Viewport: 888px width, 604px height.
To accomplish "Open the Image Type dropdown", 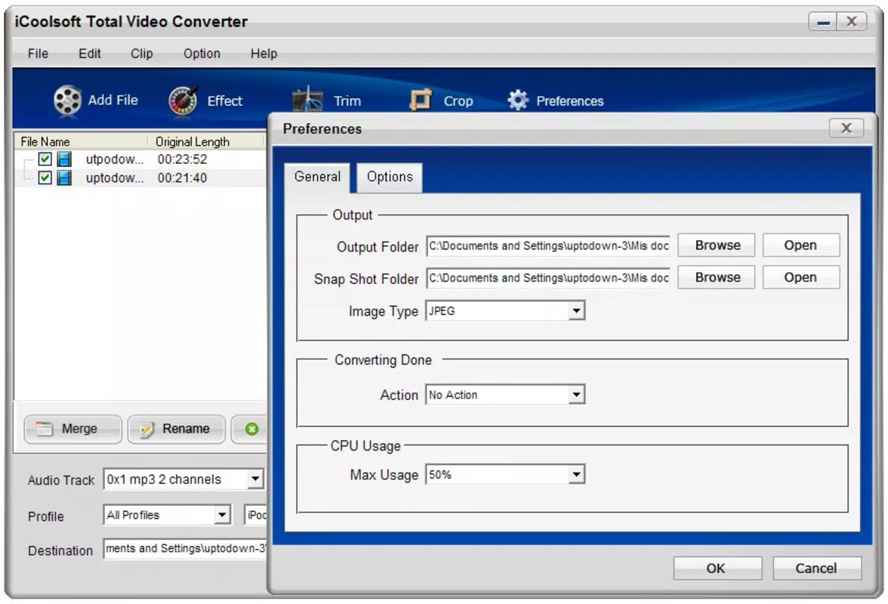I will [577, 311].
